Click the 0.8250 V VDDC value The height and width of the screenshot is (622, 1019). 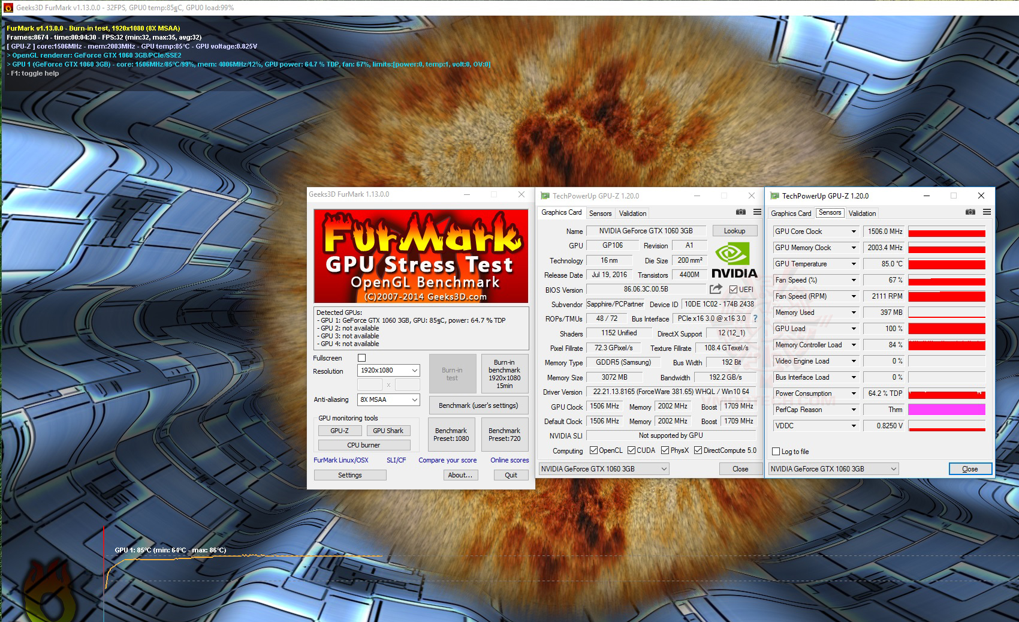[884, 426]
